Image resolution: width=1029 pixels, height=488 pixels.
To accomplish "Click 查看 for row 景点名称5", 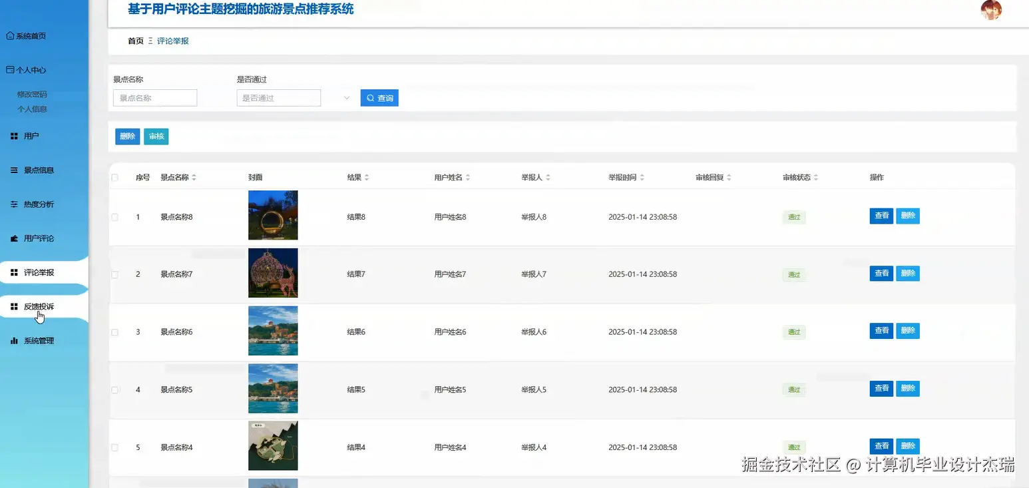I will (x=881, y=388).
